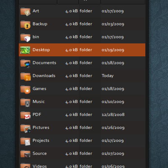Click the Videos folder name
The image size is (168, 168).
click(39, 166)
